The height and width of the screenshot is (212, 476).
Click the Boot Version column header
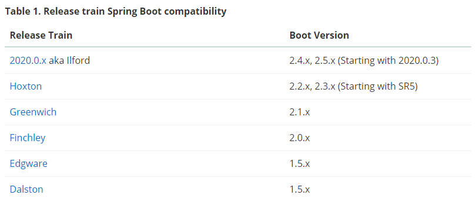(x=319, y=35)
